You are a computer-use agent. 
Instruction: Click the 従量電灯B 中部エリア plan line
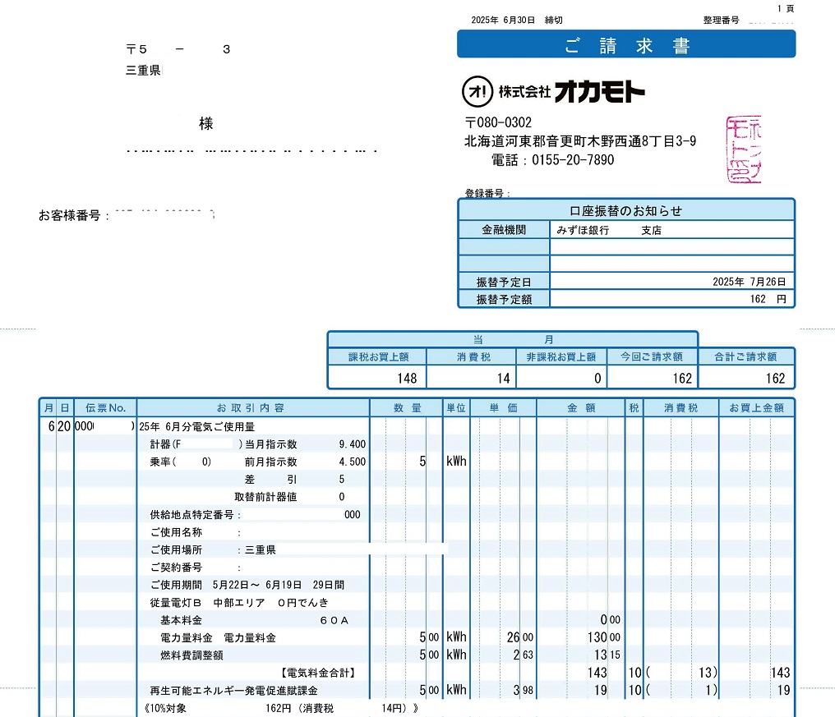[x=239, y=603]
